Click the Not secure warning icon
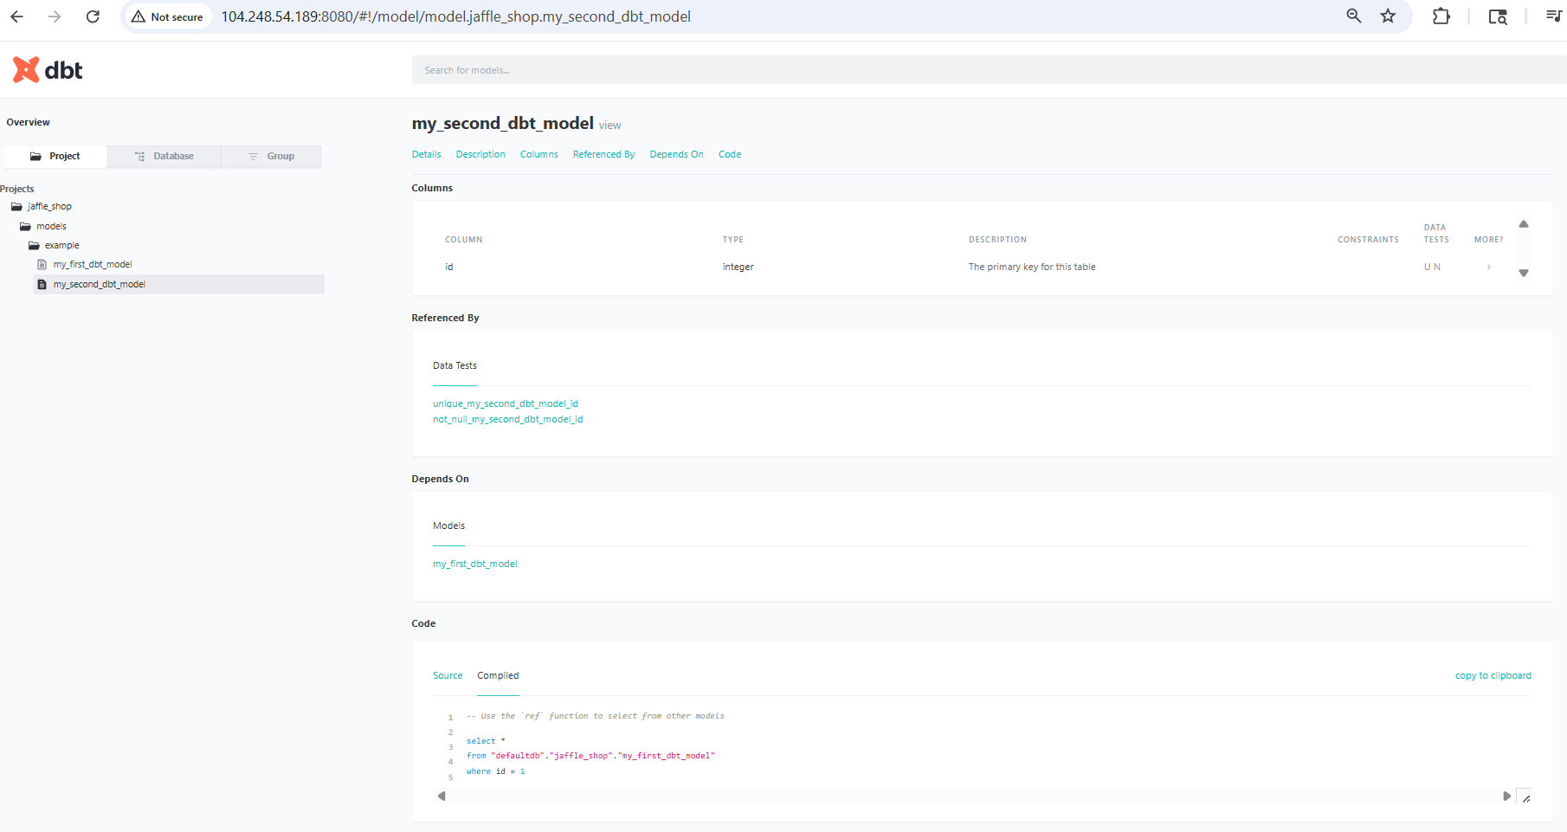Viewport: 1567px width, 832px height. click(x=138, y=16)
